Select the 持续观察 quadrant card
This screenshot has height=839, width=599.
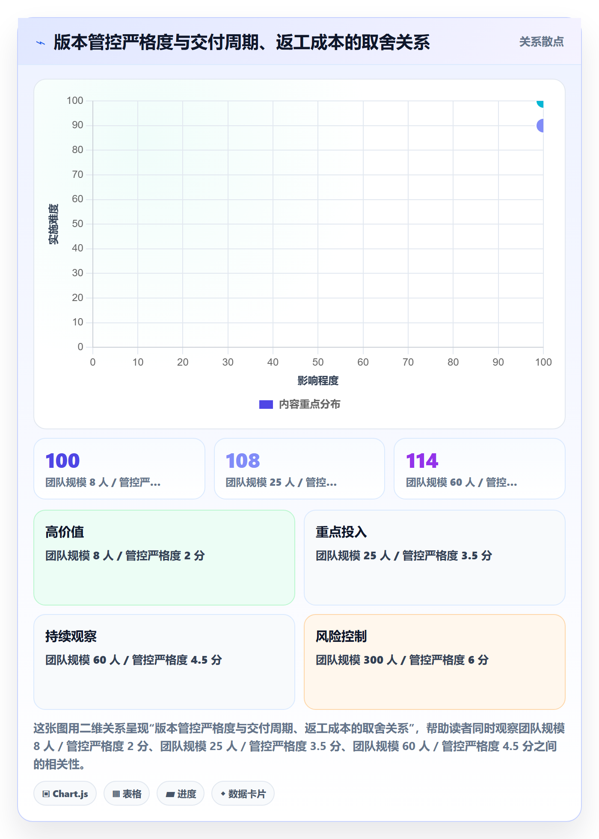point(164,662)
